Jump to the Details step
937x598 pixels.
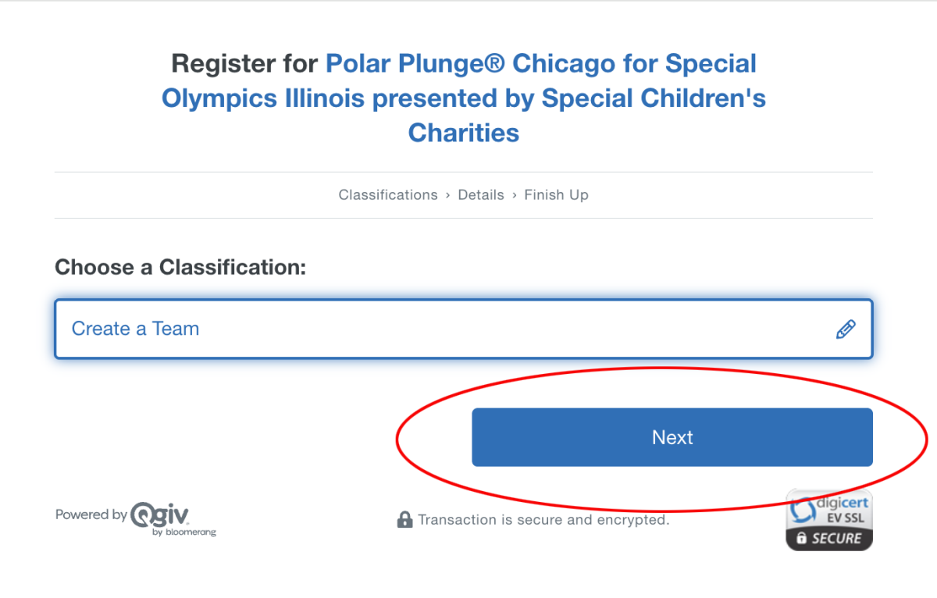pos(480,195)
